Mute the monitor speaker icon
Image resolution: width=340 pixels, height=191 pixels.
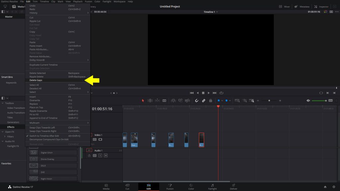coord(308,101)
